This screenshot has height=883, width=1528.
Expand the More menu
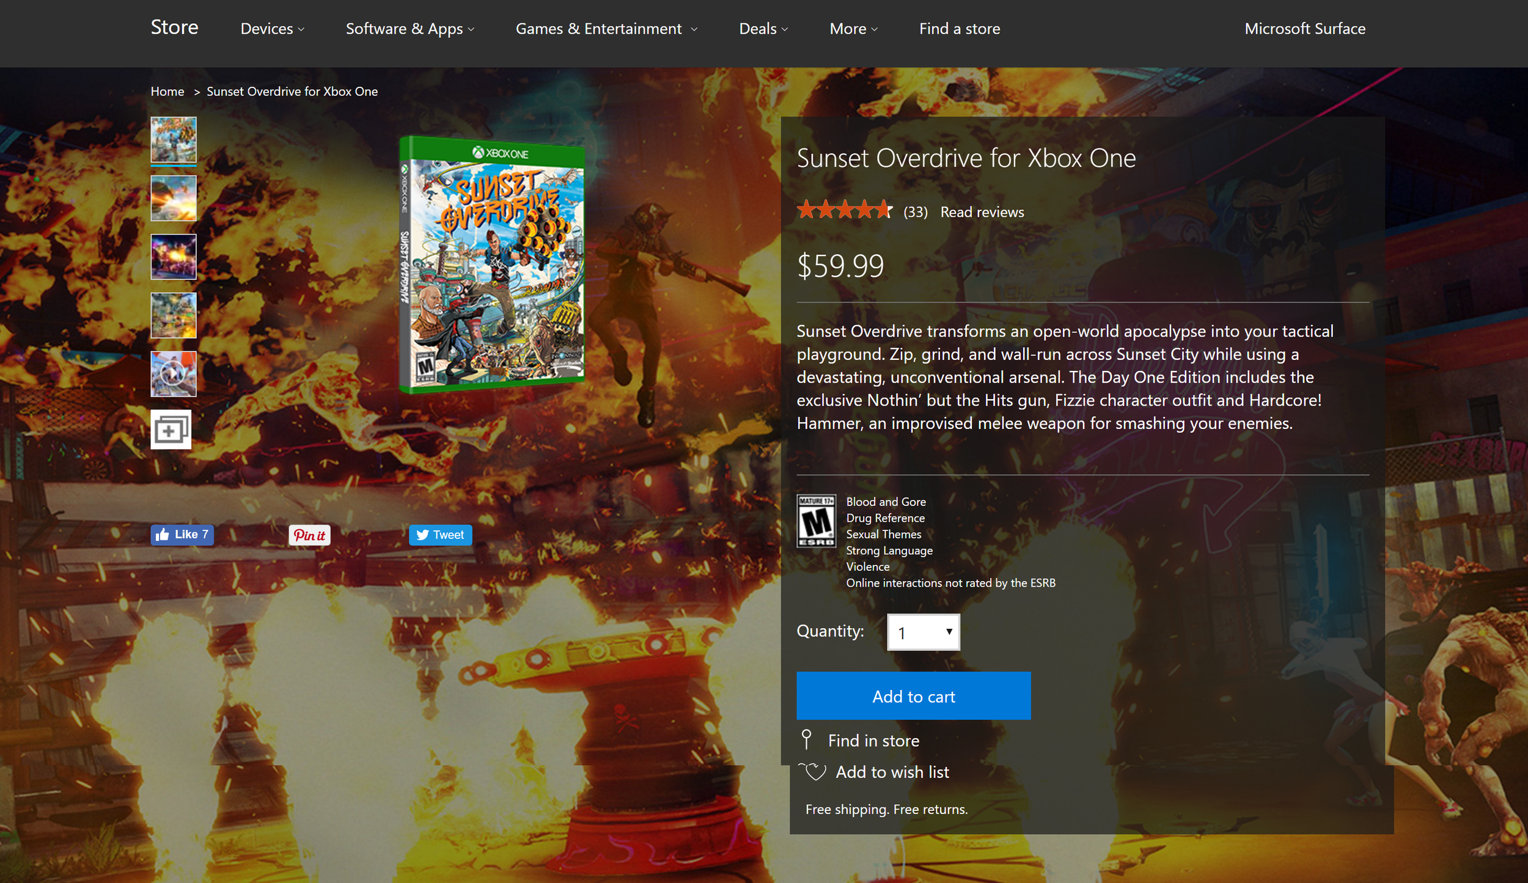click(x=853, y=29)
